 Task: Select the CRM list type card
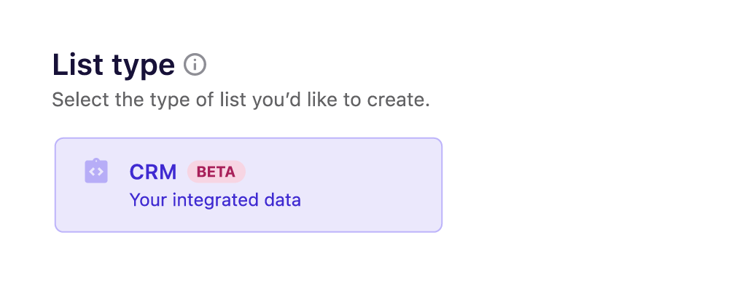(248, 185)
